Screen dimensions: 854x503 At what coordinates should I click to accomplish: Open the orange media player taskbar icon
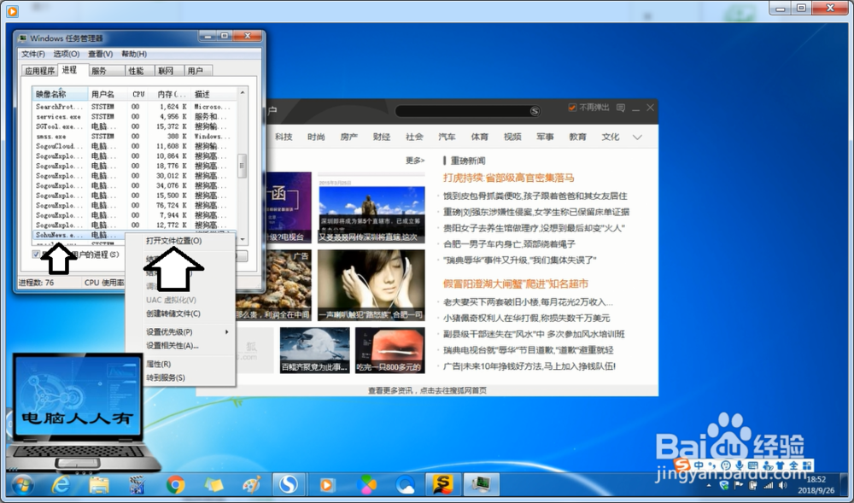coord(327,484)
